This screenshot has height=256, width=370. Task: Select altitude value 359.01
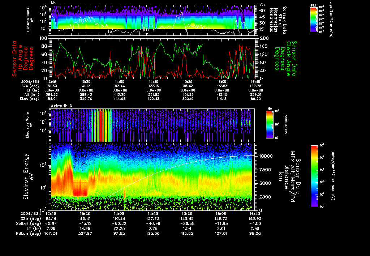point(255,94)
